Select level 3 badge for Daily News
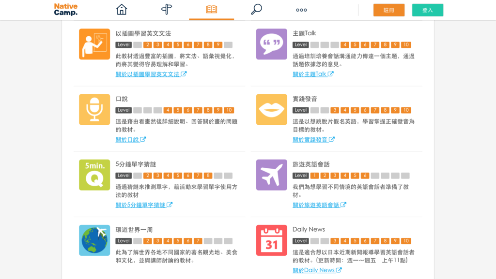Screen dimensions: 496x279 [x=335, y=241]
